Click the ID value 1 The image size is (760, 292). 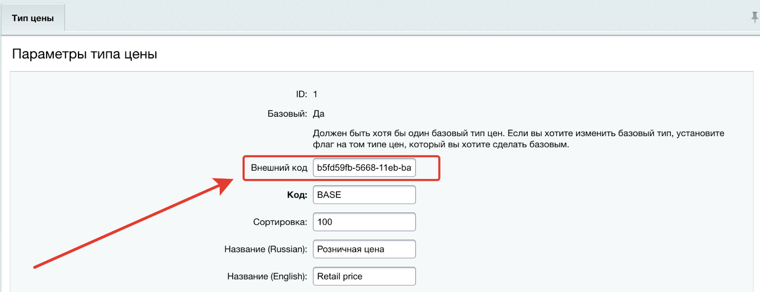[x=315, y=94]
